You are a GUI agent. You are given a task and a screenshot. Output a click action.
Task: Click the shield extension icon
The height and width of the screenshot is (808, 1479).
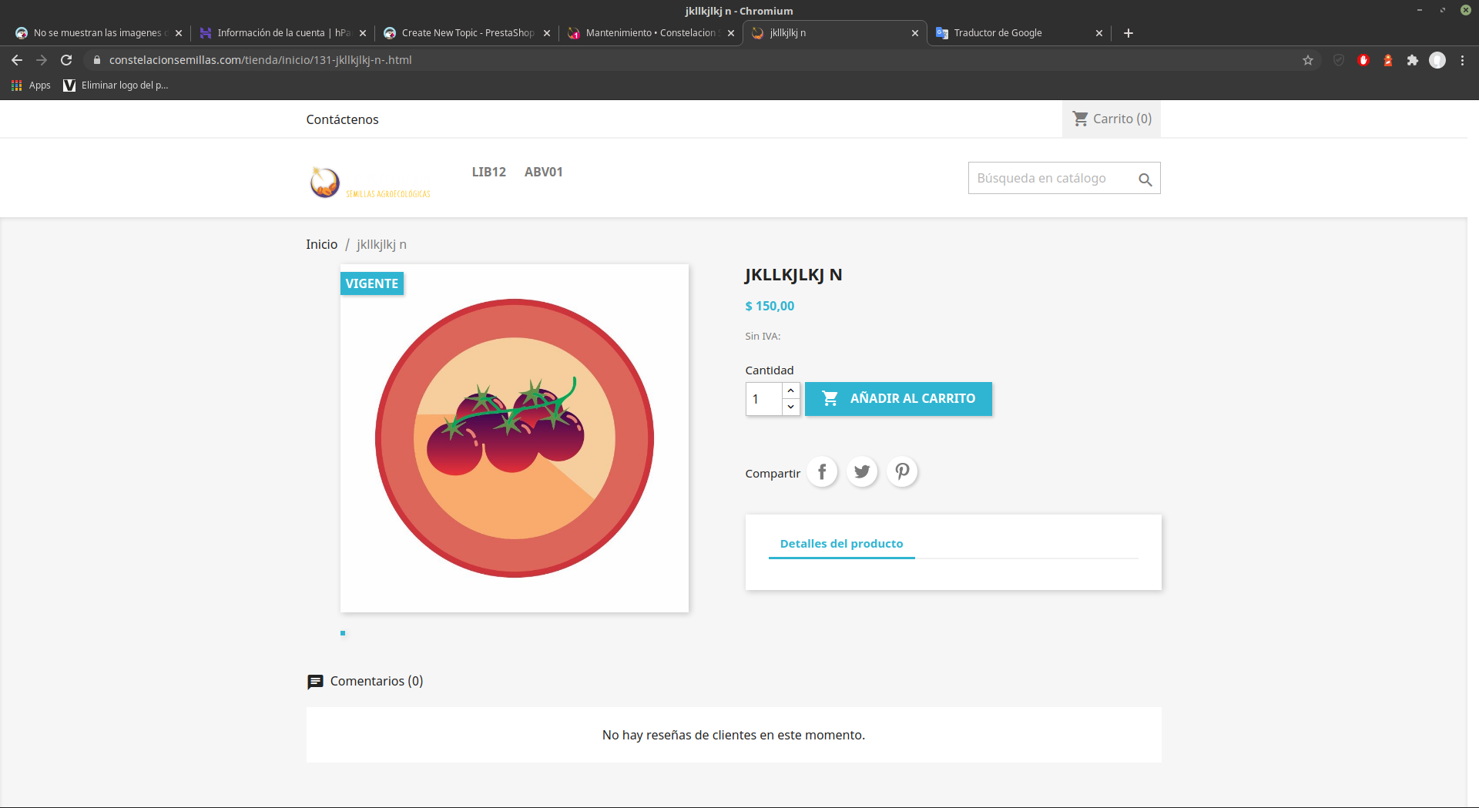click(x=1339, y=60)
